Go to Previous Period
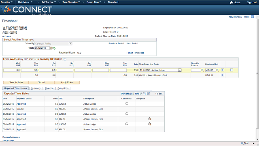 coord(116,43)
